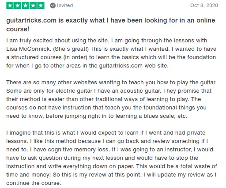
Task: Click the paragraph starting There are so many
Action: [x=111, y=99]
